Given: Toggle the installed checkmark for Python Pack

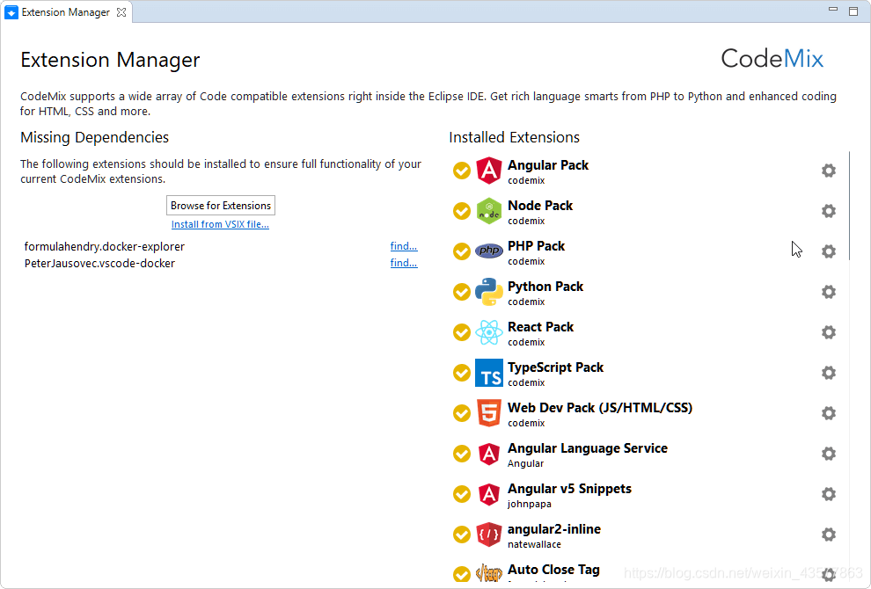Looking at the screenshot, I should click(462, 292).
